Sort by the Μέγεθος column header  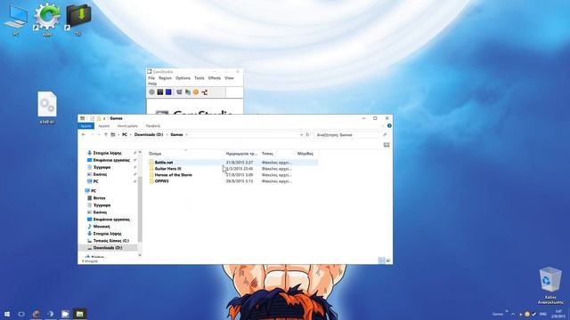coord(305,154)
